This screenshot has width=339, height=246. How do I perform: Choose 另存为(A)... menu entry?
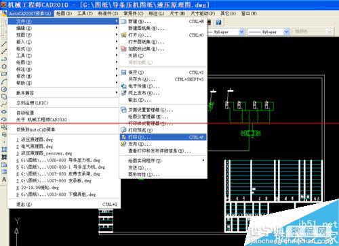(x=163, y=79)
